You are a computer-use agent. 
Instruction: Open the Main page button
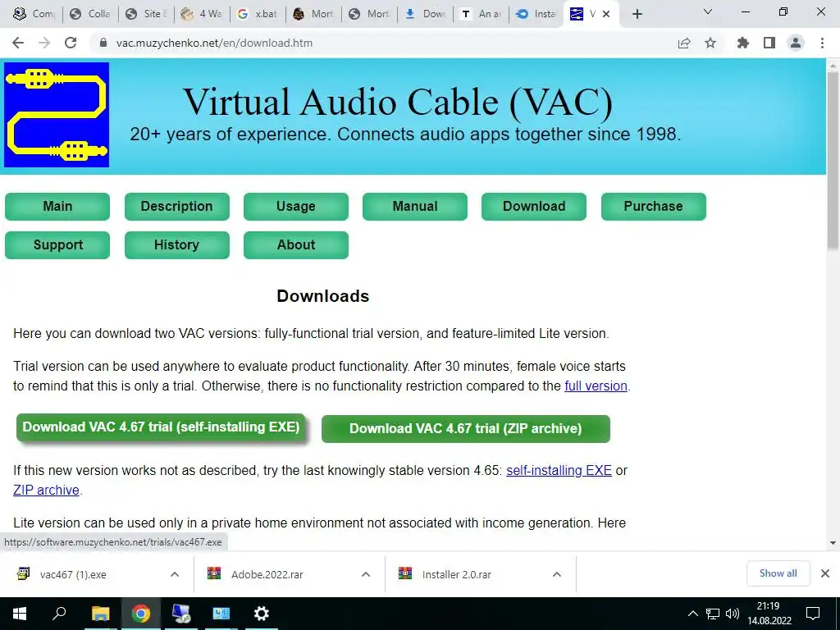point(57,206)
